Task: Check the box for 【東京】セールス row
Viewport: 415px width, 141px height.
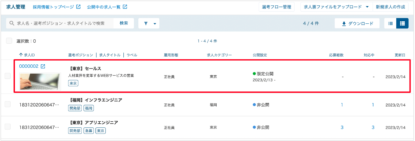Action: point(7,76)
